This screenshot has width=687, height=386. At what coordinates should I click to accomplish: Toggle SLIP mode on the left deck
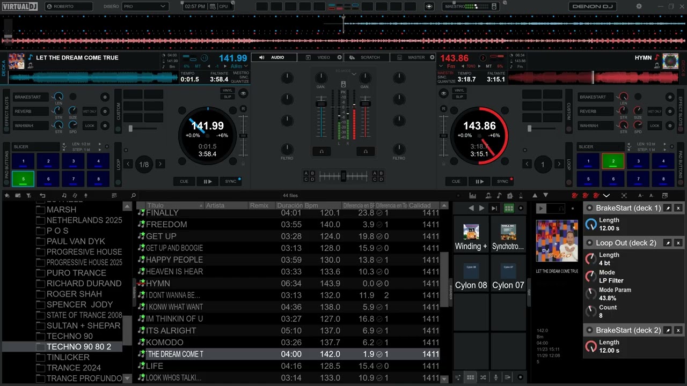pyautogui.click(x=228, y=96)
